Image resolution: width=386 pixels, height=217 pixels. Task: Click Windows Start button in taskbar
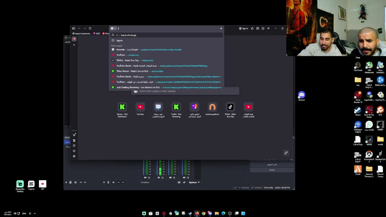(243, 213)
